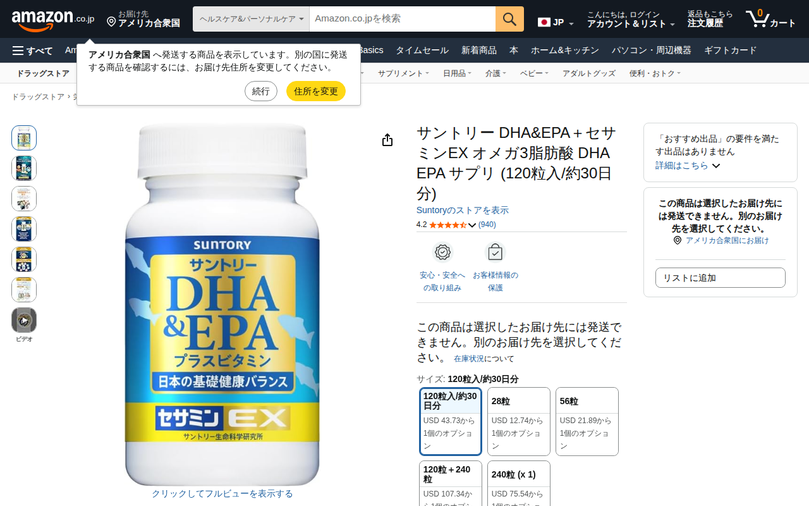The width and height of the screenshot is (809, 506).
Task: Click the share icon beside product image
Action: click(387, 140)
